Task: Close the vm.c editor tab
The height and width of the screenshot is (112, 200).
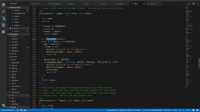Action: click(144, 4)
